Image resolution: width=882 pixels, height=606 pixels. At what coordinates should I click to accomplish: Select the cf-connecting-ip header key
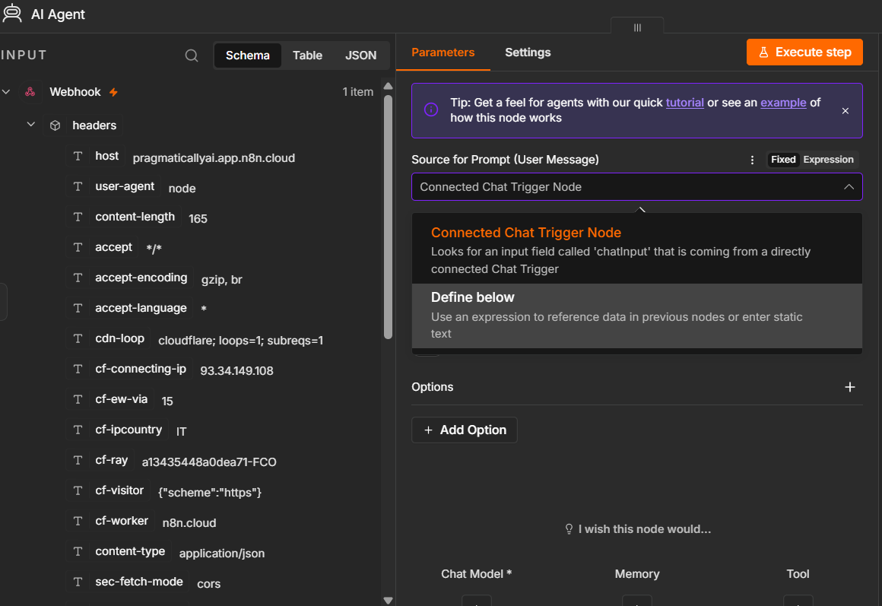click(x=141, y=369)
